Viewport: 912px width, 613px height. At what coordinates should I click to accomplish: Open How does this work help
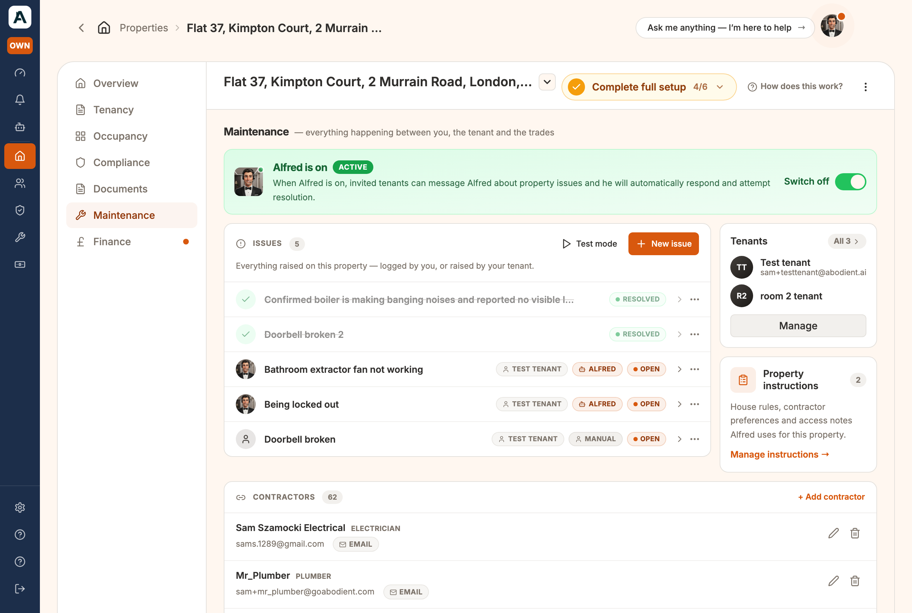tap(795, 86)
